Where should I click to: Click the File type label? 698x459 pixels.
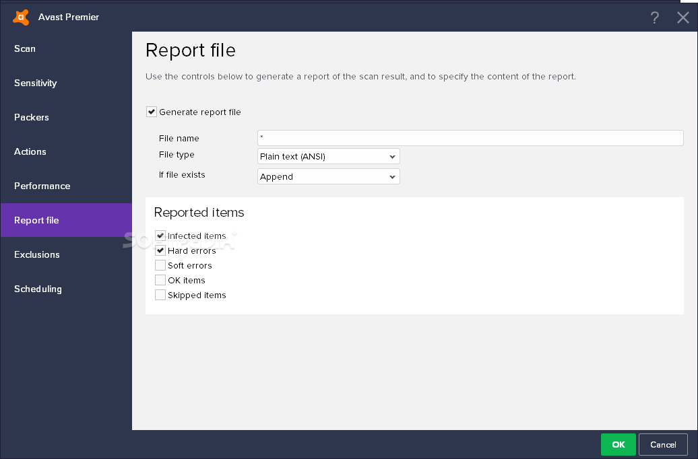177,154
